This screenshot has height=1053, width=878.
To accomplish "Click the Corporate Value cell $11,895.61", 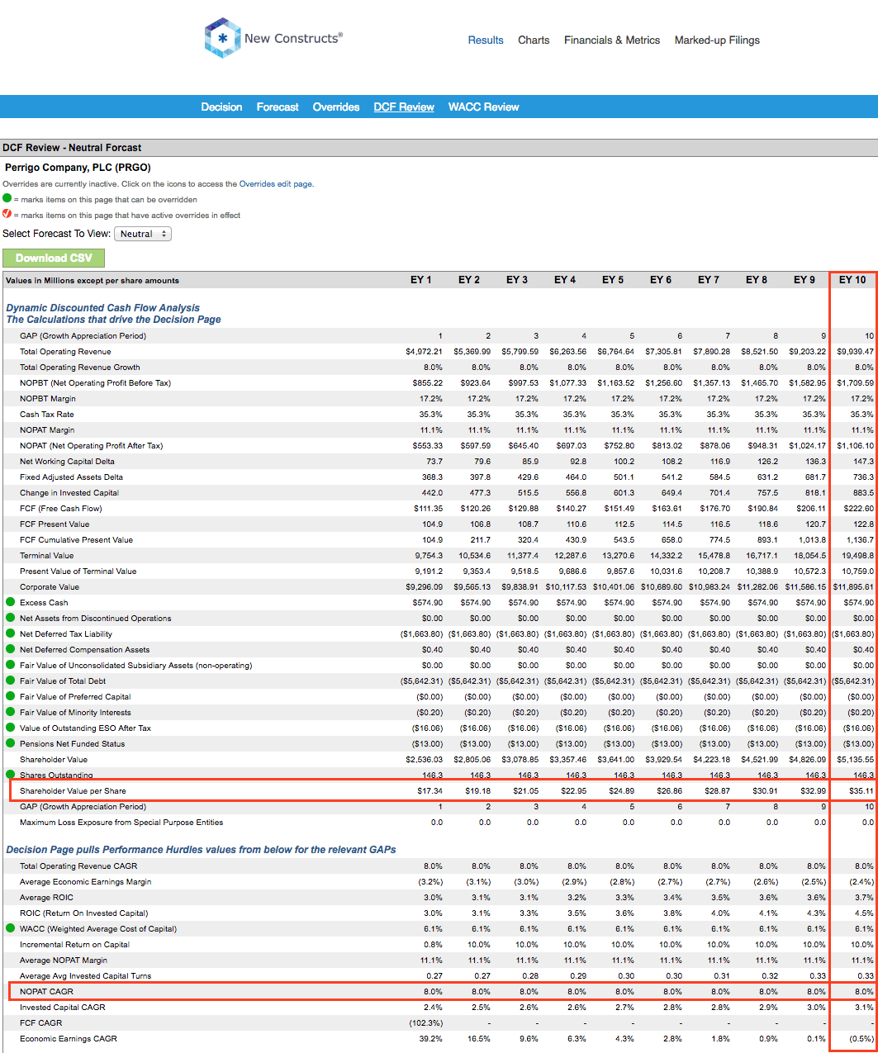I will [853, 587].
